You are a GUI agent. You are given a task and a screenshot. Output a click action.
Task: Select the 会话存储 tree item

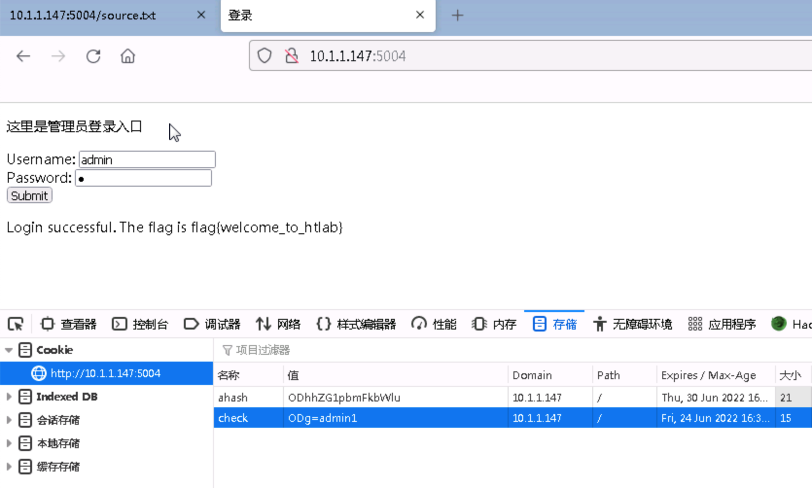pos(58,420)
